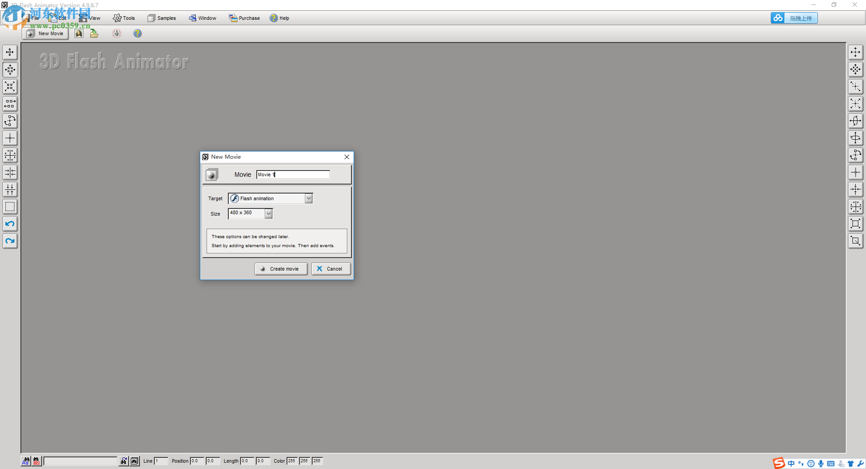Click the blue question mark toolbar icon
The height and width of the screenshot is (469, 866).
point(138,33)
